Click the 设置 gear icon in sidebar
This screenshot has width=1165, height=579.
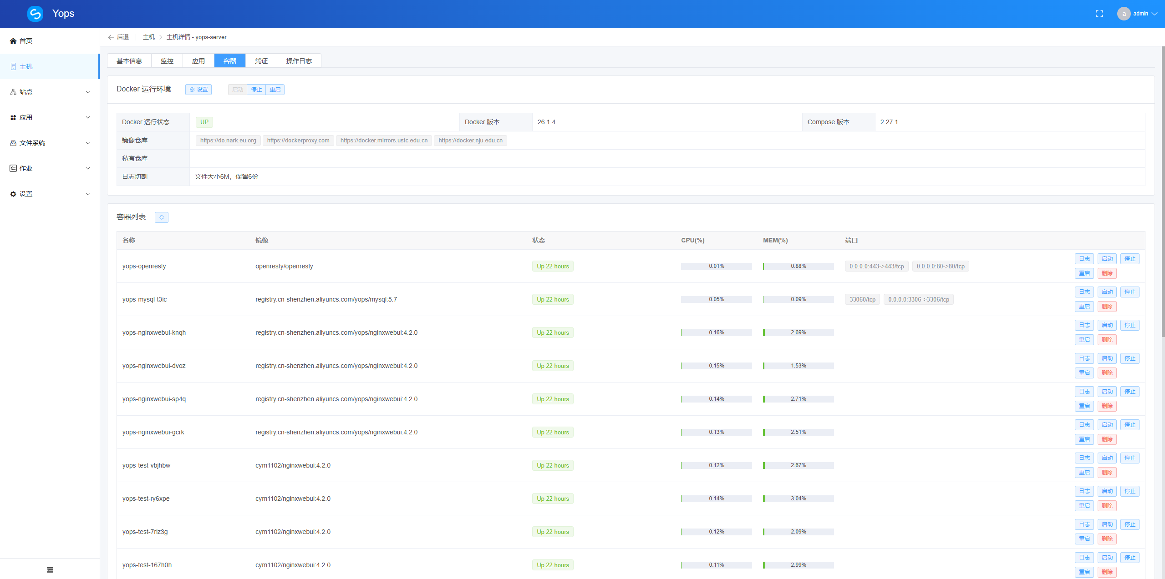coord(13,194)
